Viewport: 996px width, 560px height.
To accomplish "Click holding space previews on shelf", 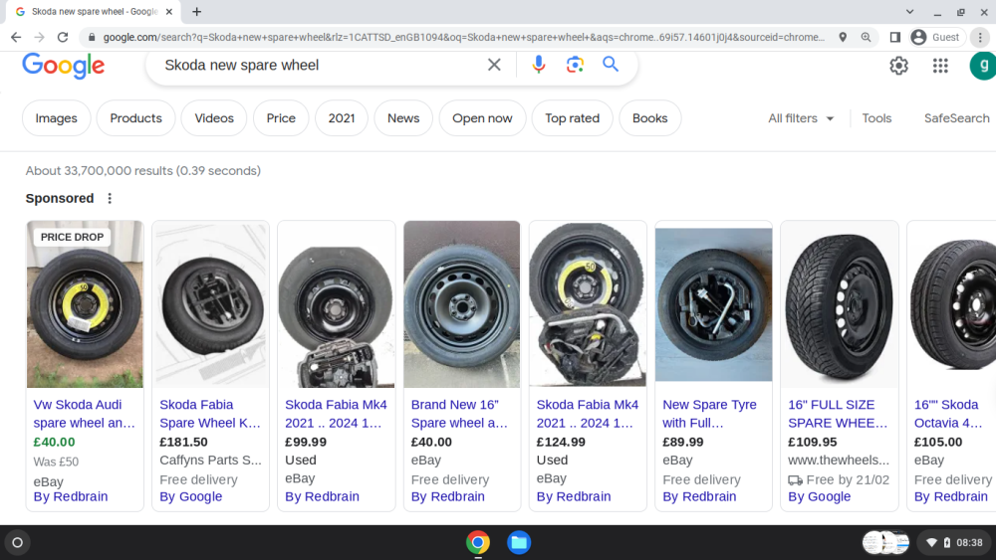I will point(885,542).
